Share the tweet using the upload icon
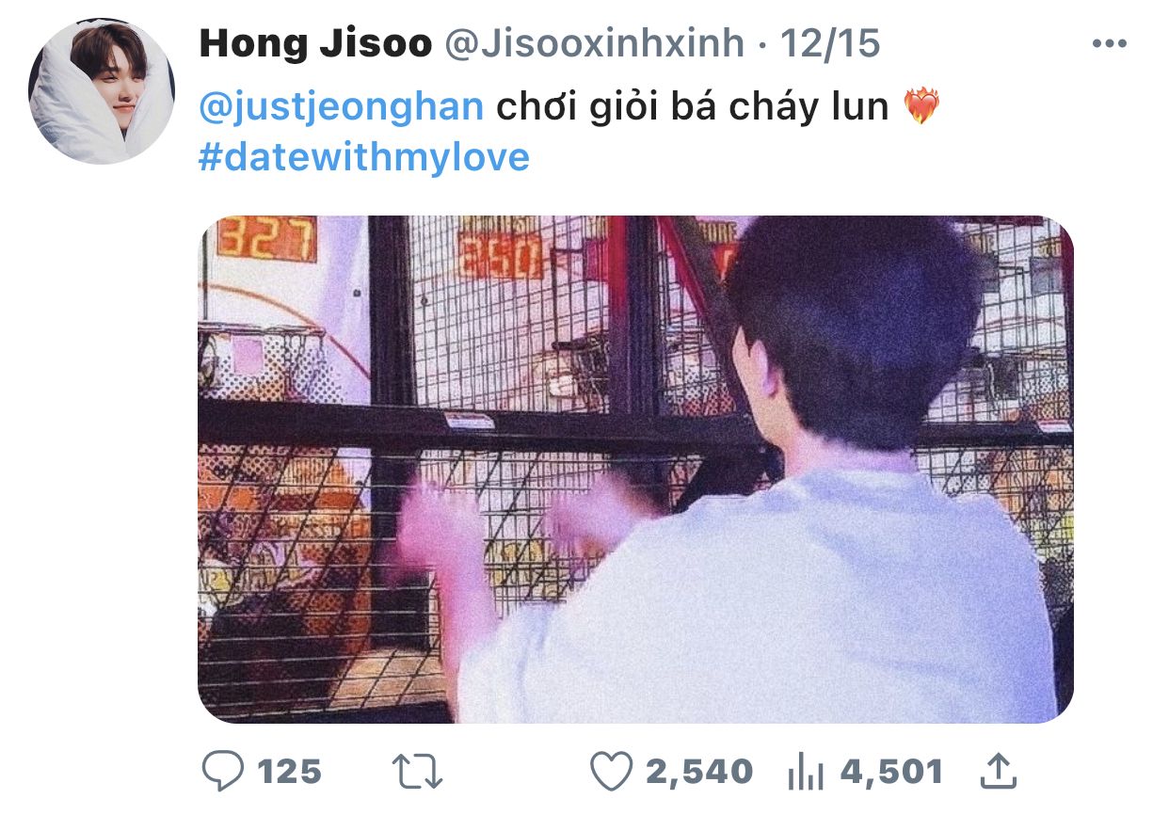 click(999, 772)
